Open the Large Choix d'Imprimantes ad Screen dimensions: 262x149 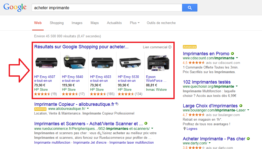click(x=210, y=106)
